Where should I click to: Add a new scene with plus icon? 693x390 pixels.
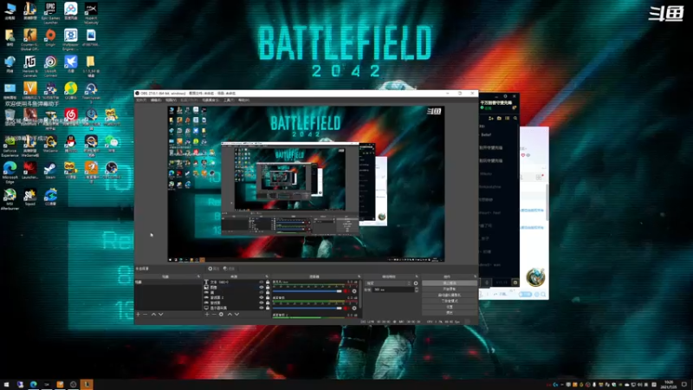click(x=138, y=315)
